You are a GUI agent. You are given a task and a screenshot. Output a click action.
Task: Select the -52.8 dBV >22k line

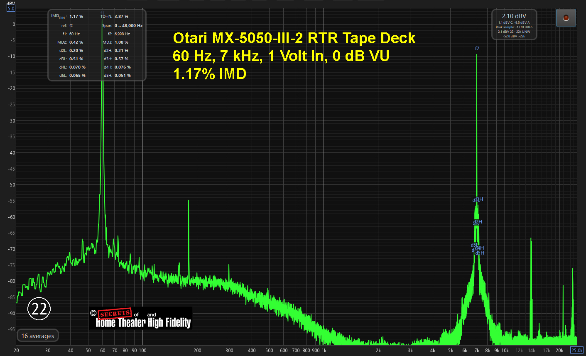point(514,36)
